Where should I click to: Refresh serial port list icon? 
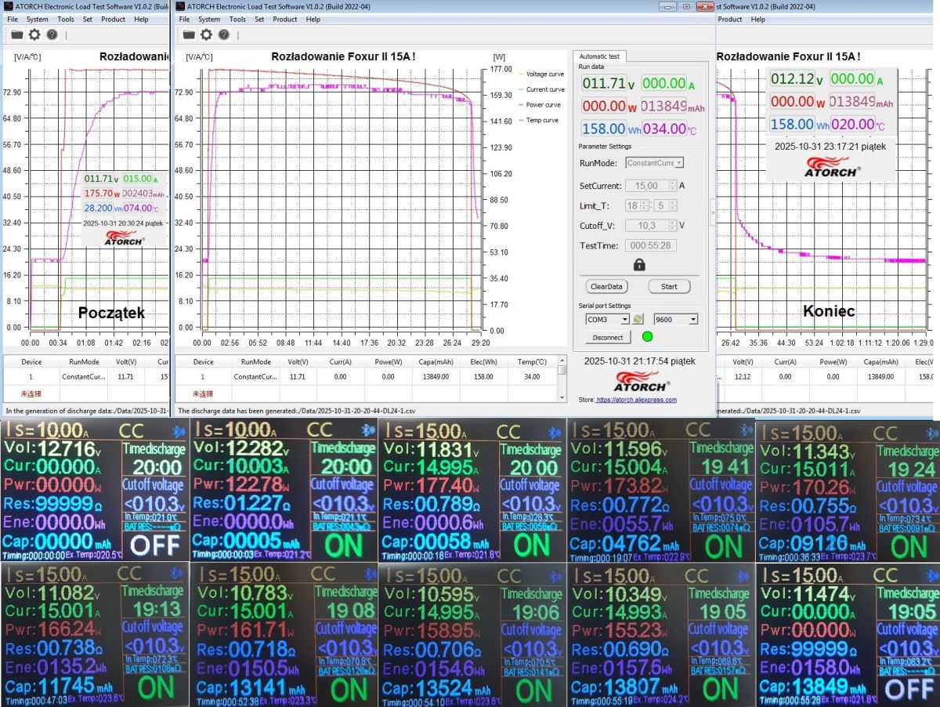coord(638,320)
